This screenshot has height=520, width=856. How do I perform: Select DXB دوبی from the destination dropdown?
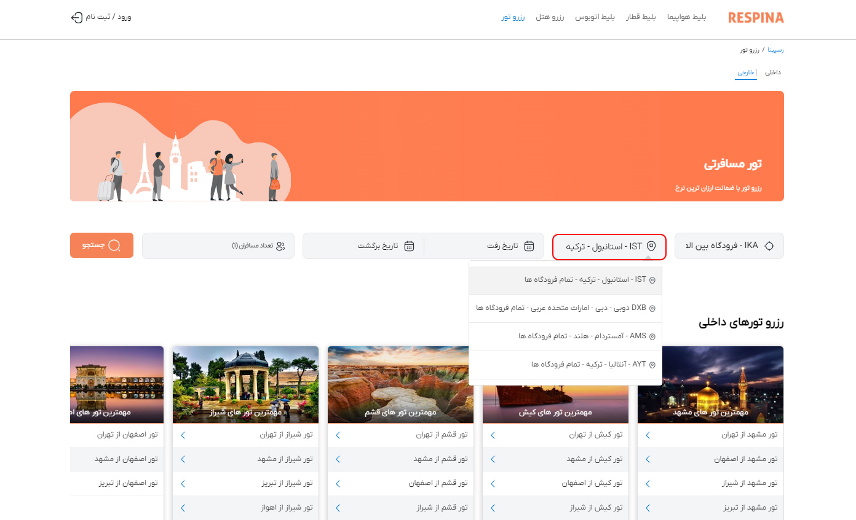tap(565, 308)
